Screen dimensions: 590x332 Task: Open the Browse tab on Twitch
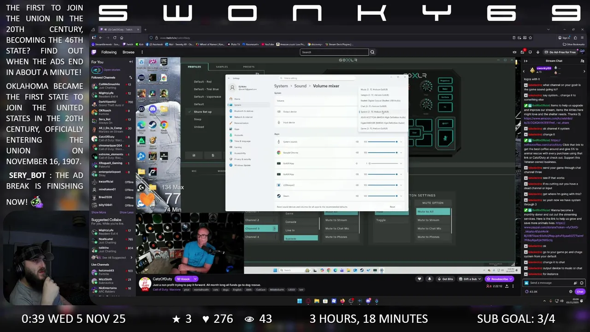129,52
